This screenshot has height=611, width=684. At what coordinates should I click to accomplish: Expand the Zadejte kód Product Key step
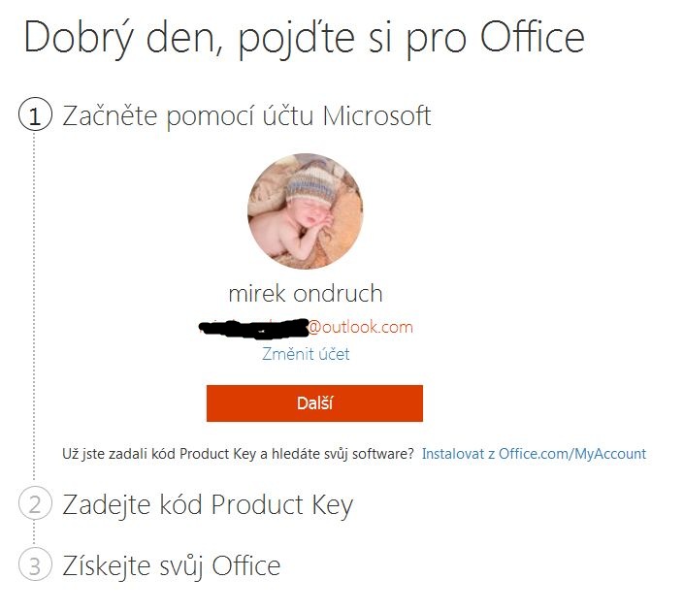coord(208,504)
